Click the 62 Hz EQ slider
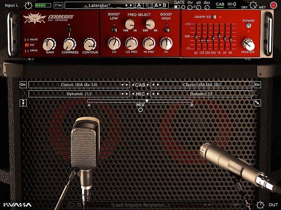Viewport: 281px width, 210px height. click(x=196, y=37)
